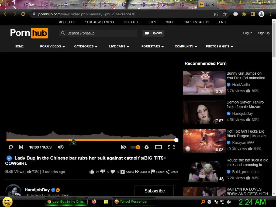Switch to theater mode view
Viewport: 276px width, 207px height.
158,147
